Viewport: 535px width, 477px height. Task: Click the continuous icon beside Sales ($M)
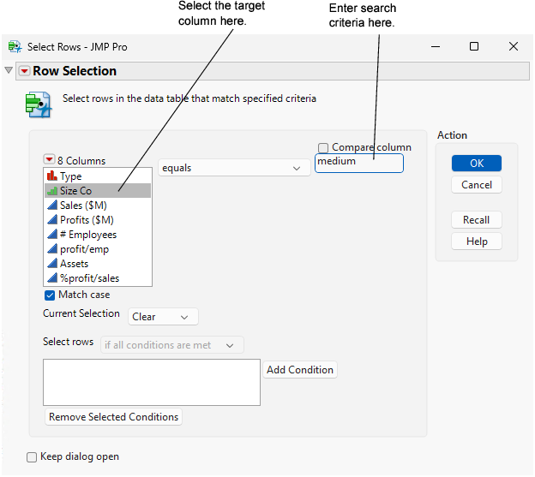pos(51,206)
